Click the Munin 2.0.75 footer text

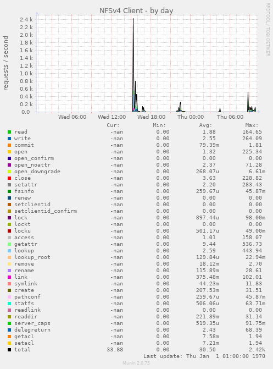[136, 363]
